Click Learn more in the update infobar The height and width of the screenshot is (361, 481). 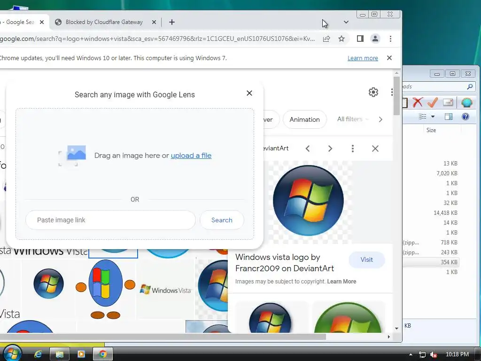point(363,58)
